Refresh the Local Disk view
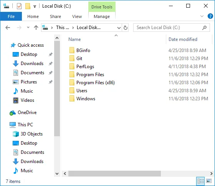This screenshot has width=215, height=186. (125, 28)
